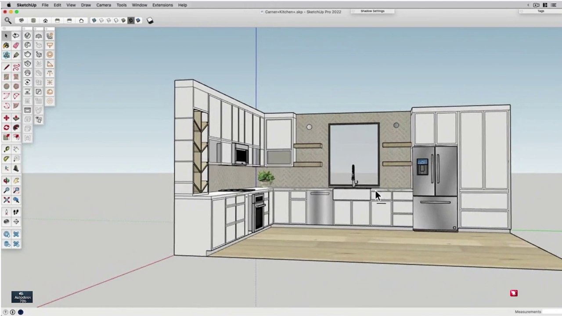Select the Tape Measure tool
This screenshot has width=562, height=316.
6,149
